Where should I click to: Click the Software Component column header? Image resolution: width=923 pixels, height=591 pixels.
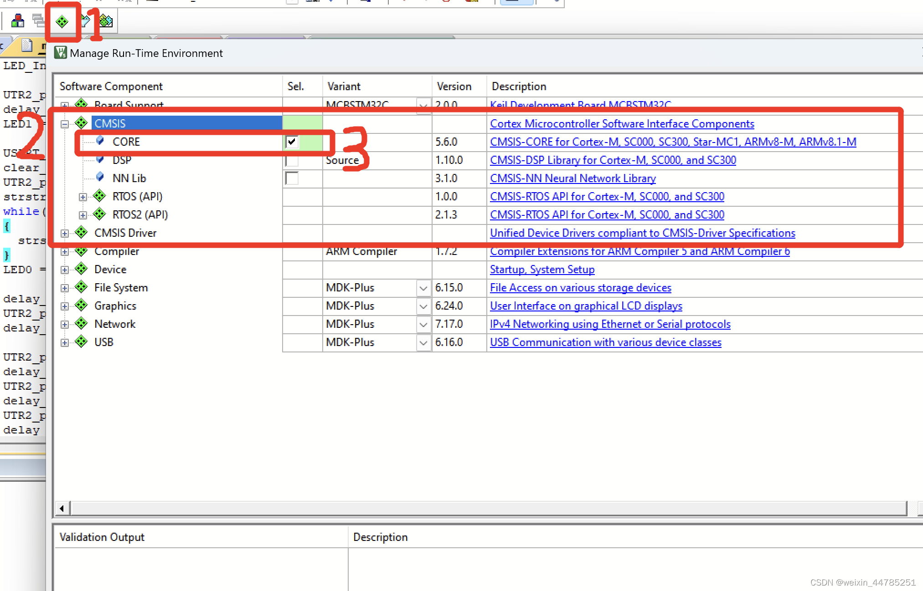click(x=169, y=86)
